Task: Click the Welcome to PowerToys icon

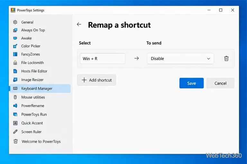Action: coord(15,141)
